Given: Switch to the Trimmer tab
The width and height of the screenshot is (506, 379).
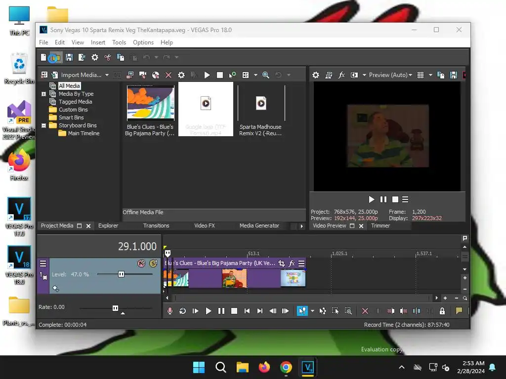Looking at the screenshot, I should click(x=380, y=226).
